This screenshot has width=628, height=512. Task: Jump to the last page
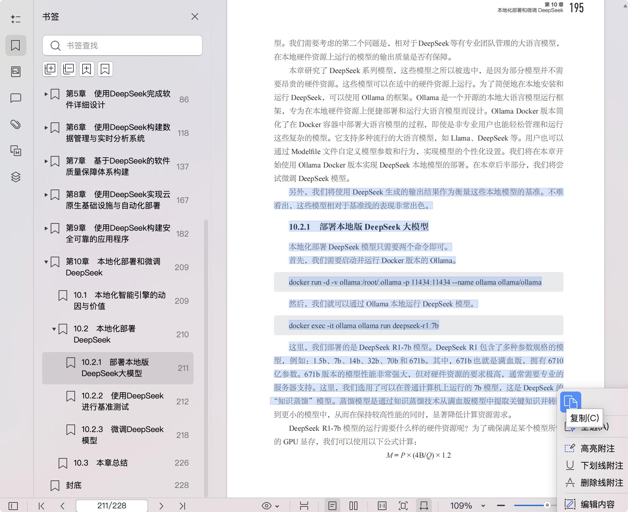pos(182,506)
